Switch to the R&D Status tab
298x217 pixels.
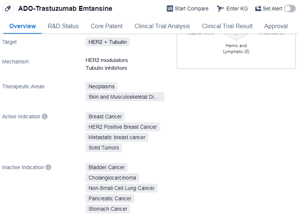coord(63,26)
